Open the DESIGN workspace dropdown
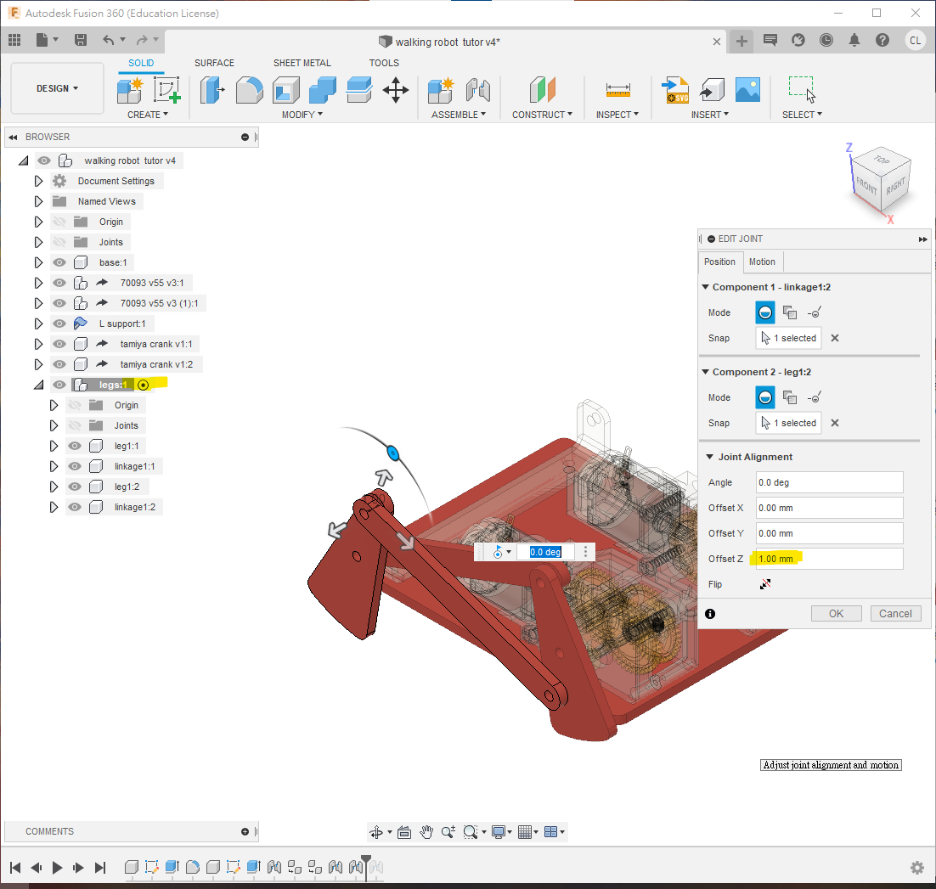 [x=57, y=88]
